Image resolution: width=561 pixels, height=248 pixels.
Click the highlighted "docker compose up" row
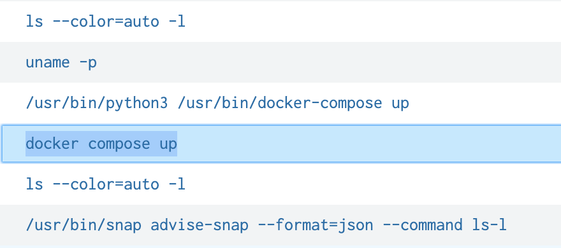(280, 144)
